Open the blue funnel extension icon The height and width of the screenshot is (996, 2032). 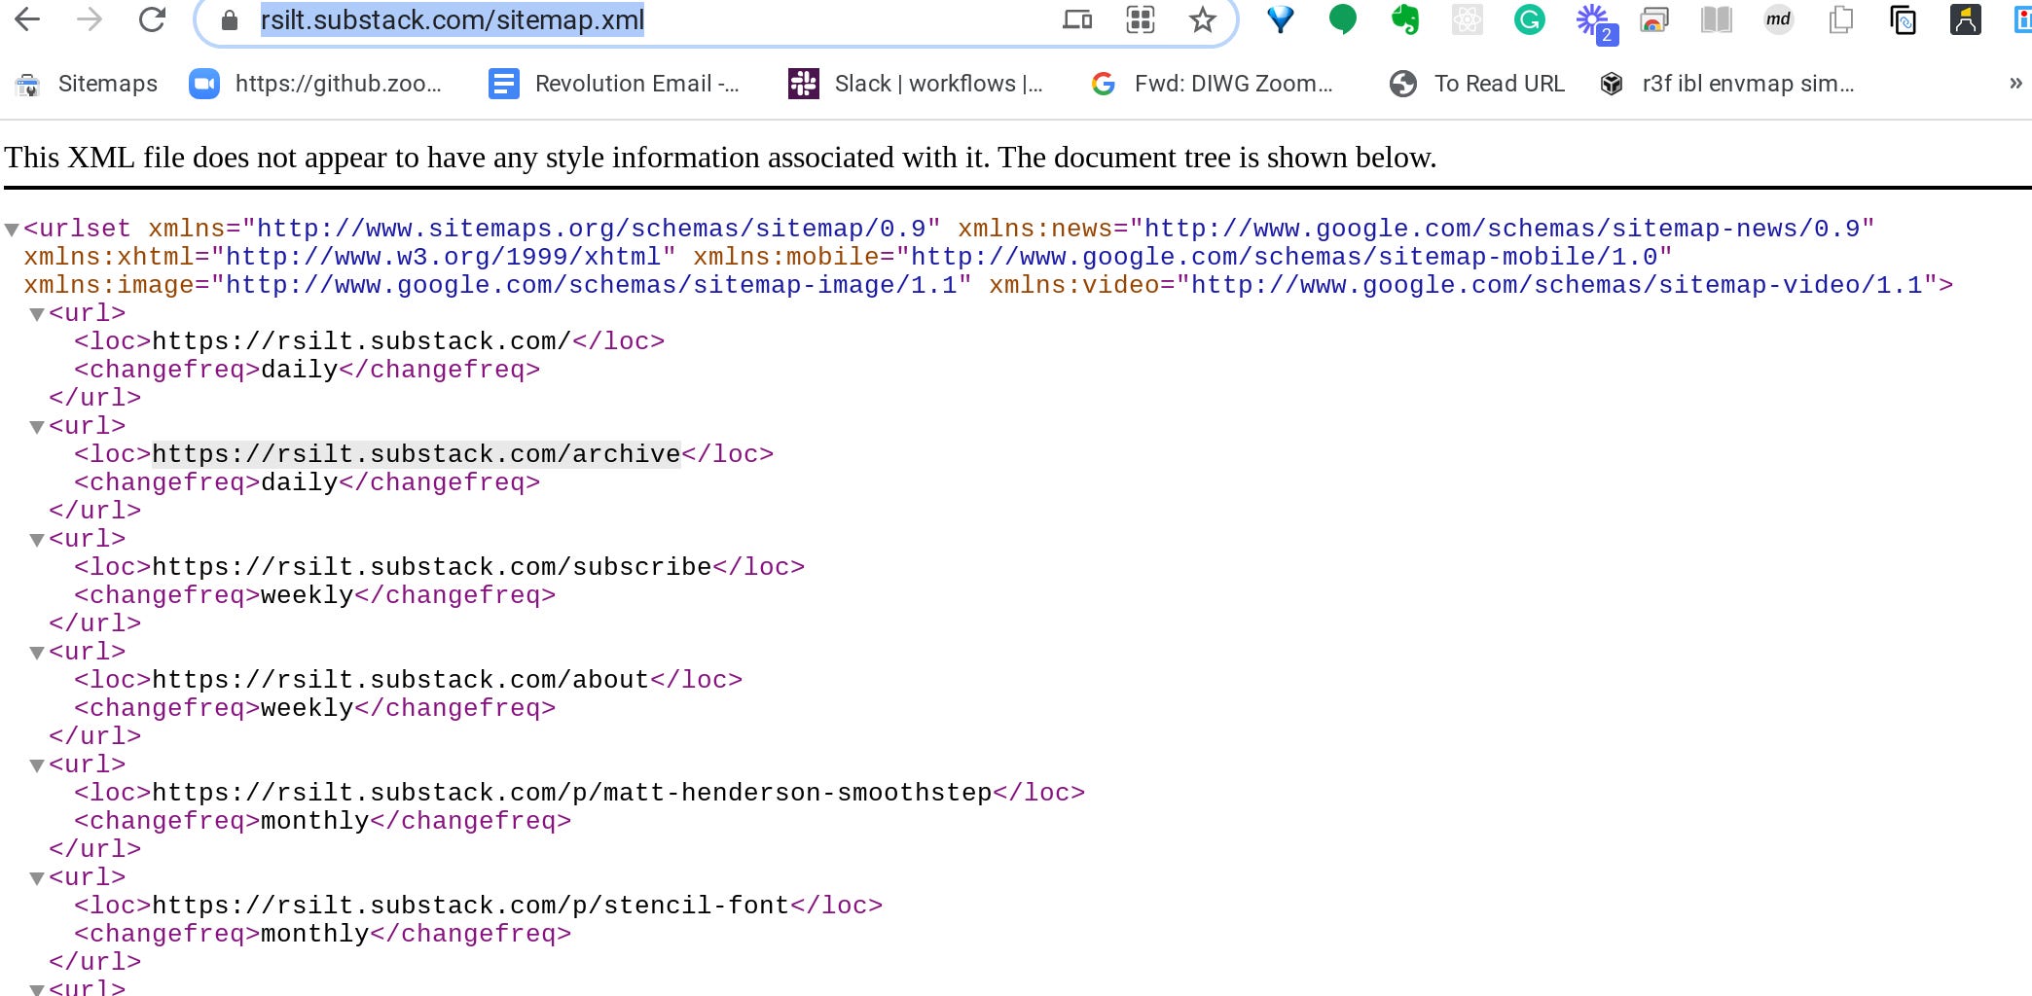(1279, 18)
